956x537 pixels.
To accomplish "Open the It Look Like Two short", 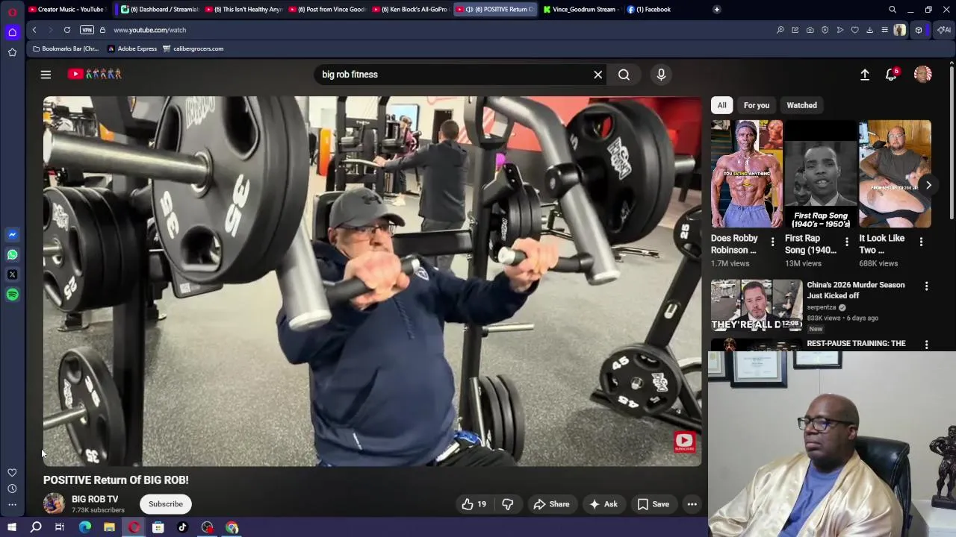I will (x=895, y=174).
